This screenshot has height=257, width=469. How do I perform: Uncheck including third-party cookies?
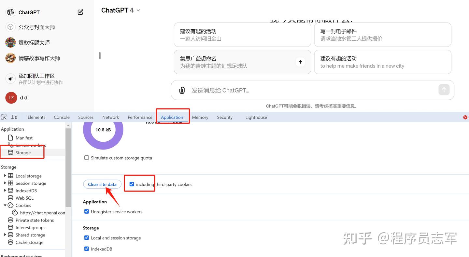(x=132, y=184)
